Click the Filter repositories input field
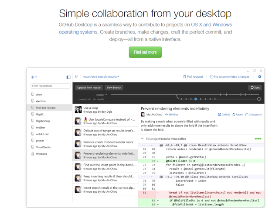Viewport: 279px width, 208px height. [x=51, y=86]
